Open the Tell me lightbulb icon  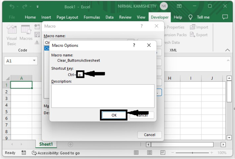(190, 17)
